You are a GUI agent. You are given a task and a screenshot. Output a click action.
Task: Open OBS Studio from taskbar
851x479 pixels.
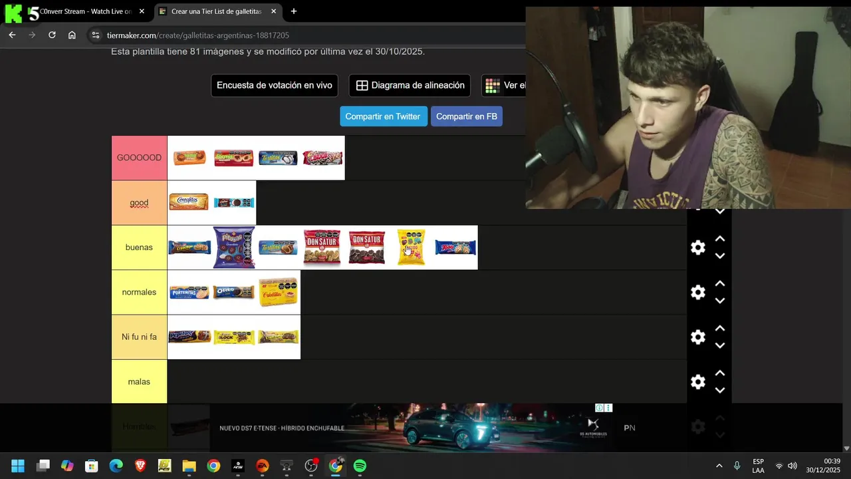310,466
